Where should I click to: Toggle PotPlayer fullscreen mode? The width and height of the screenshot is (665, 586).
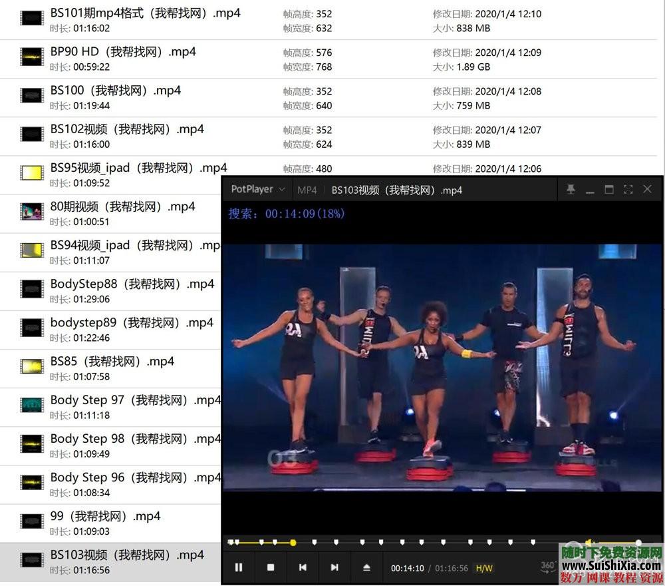pos(628,190)
